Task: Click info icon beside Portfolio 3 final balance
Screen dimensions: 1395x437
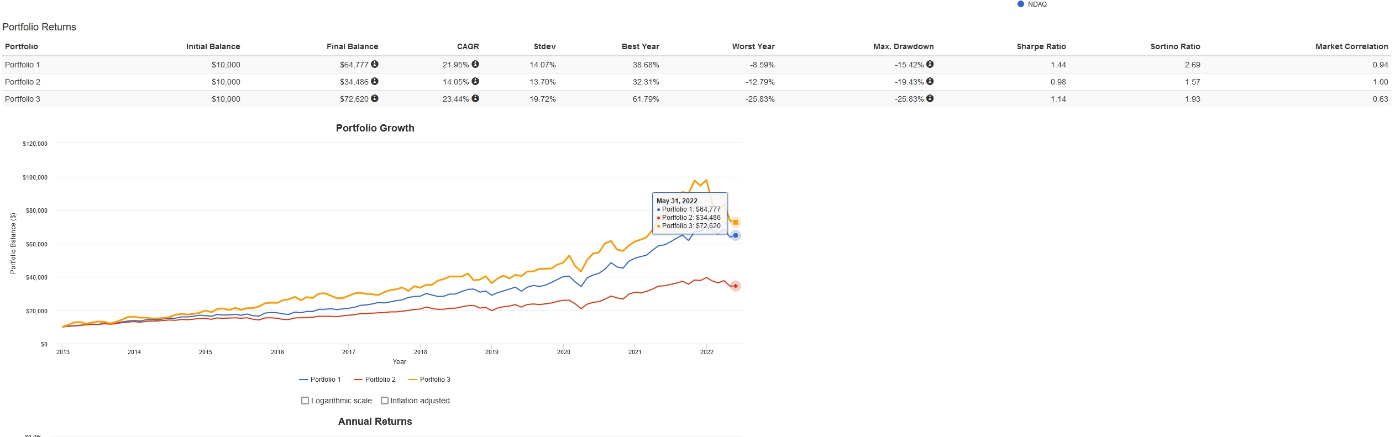Action: [x=375, y=98]
